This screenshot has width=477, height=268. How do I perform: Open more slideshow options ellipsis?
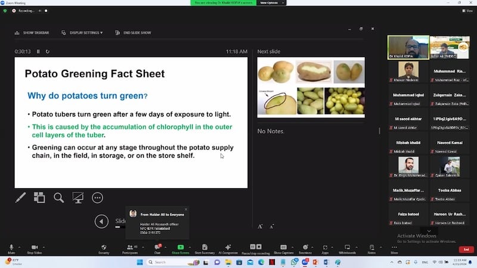coord(97,198)
